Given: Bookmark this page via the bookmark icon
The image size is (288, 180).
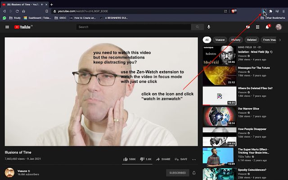Looking at the screenshot, I should pyautogui.click(x=47, y=11).
